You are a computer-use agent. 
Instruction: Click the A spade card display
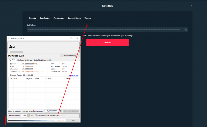pos(12,47)
